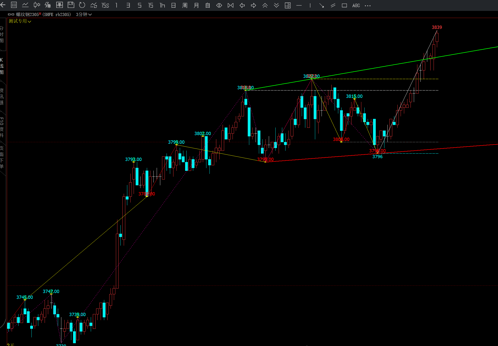
Task: Toggle the link chain icon beside 螺纹钢2305
Action: tap(11, 14)
